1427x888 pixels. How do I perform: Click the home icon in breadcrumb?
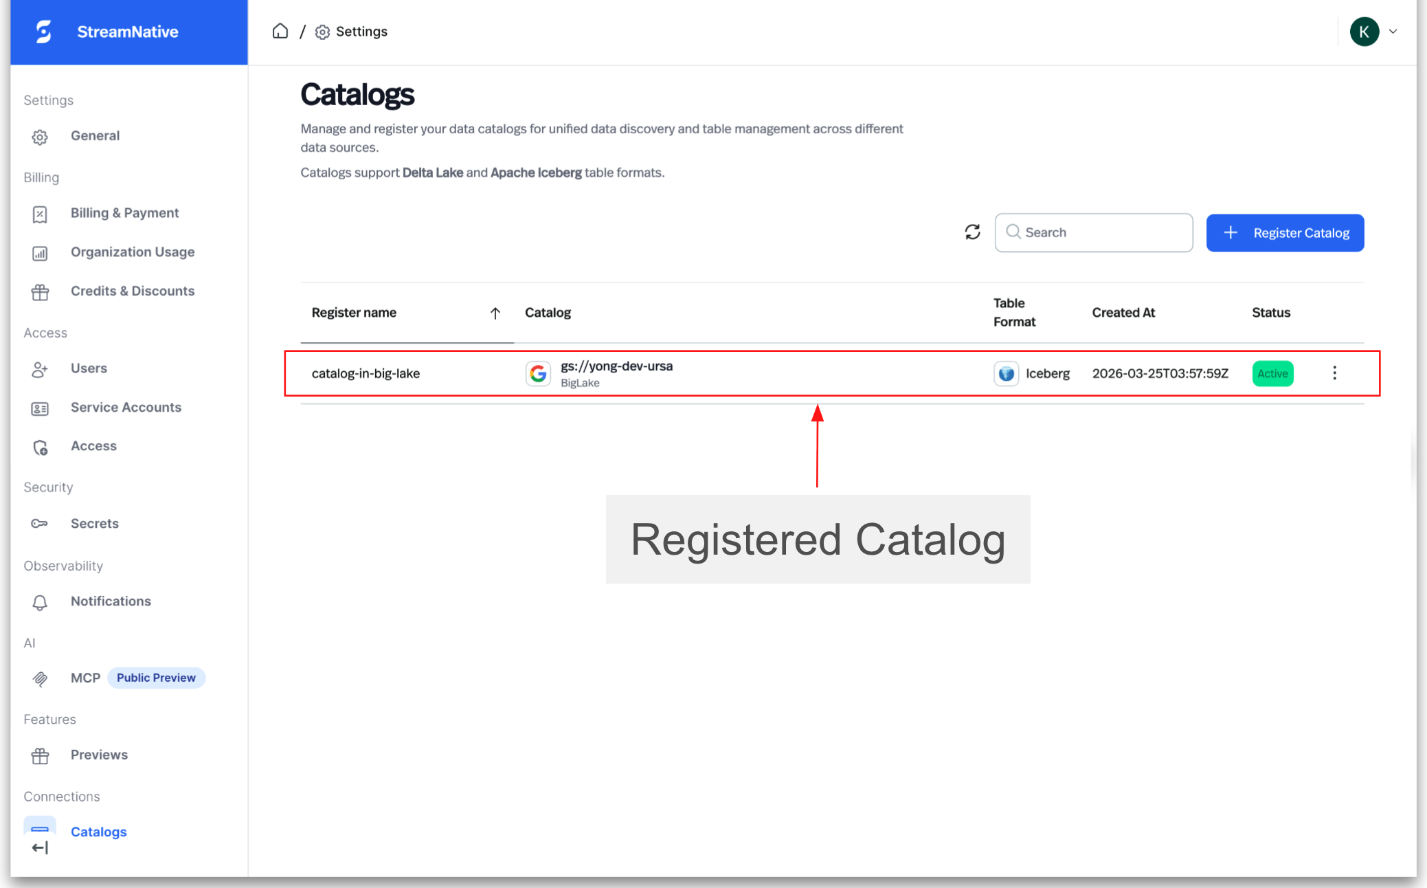pos(280,32)
